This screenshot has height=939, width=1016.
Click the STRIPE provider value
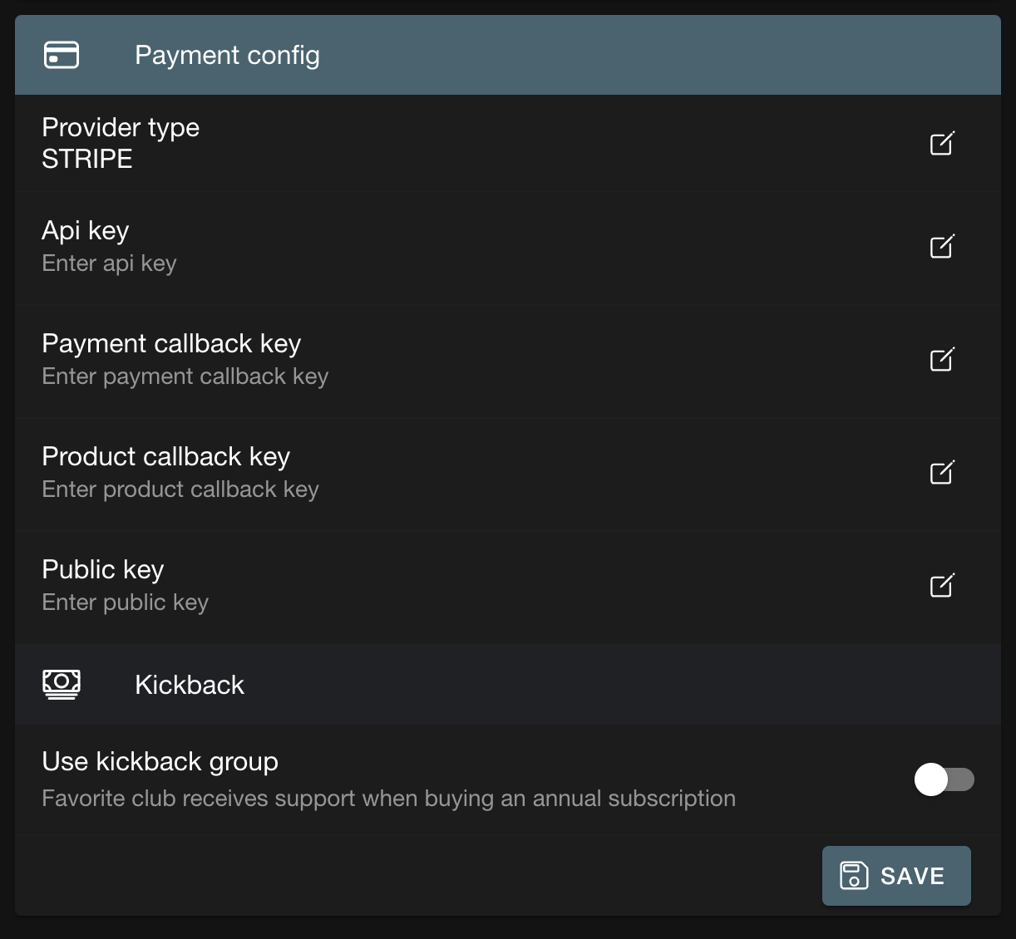pos(87,159)
